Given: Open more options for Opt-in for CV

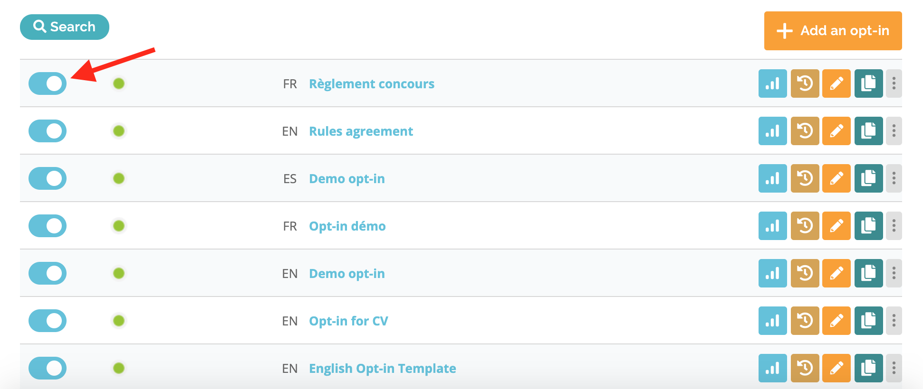Looking at the screenshot, I should (x=894, y=321).
